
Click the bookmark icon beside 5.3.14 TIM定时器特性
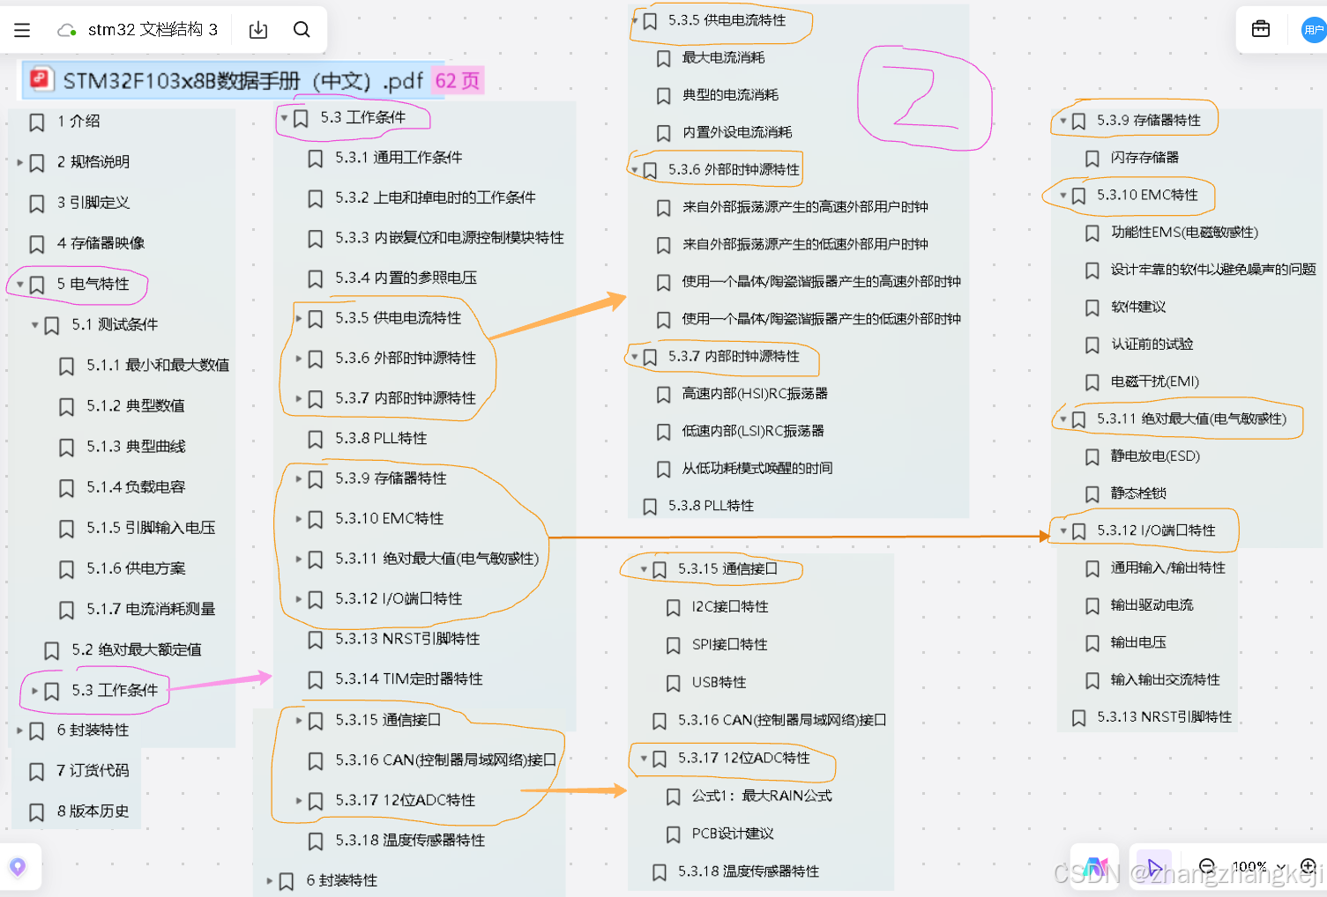pos(315,680)
